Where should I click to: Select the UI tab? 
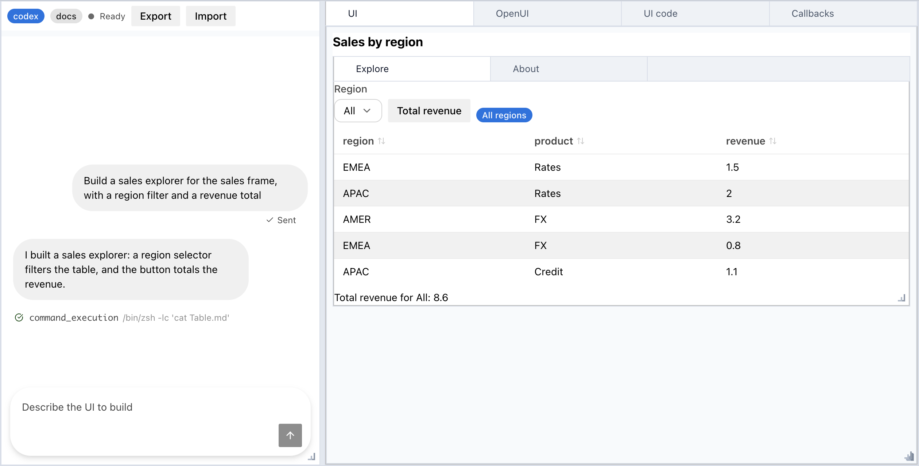tap(400, 13)
